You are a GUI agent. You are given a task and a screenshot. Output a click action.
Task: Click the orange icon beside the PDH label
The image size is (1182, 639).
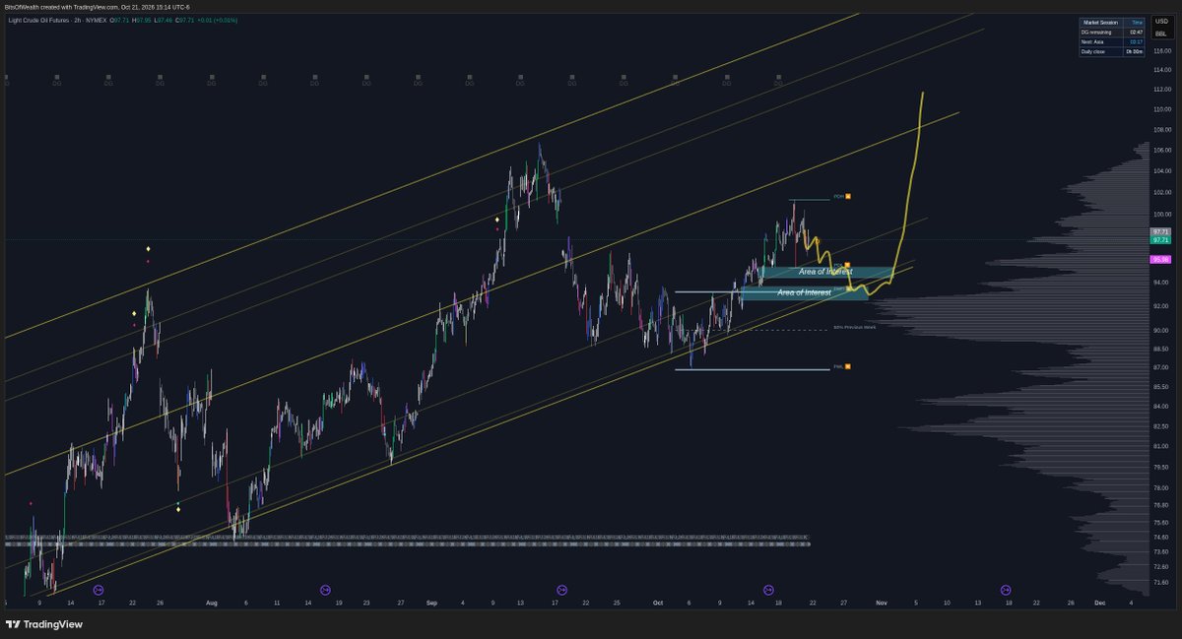pos(848,196)
